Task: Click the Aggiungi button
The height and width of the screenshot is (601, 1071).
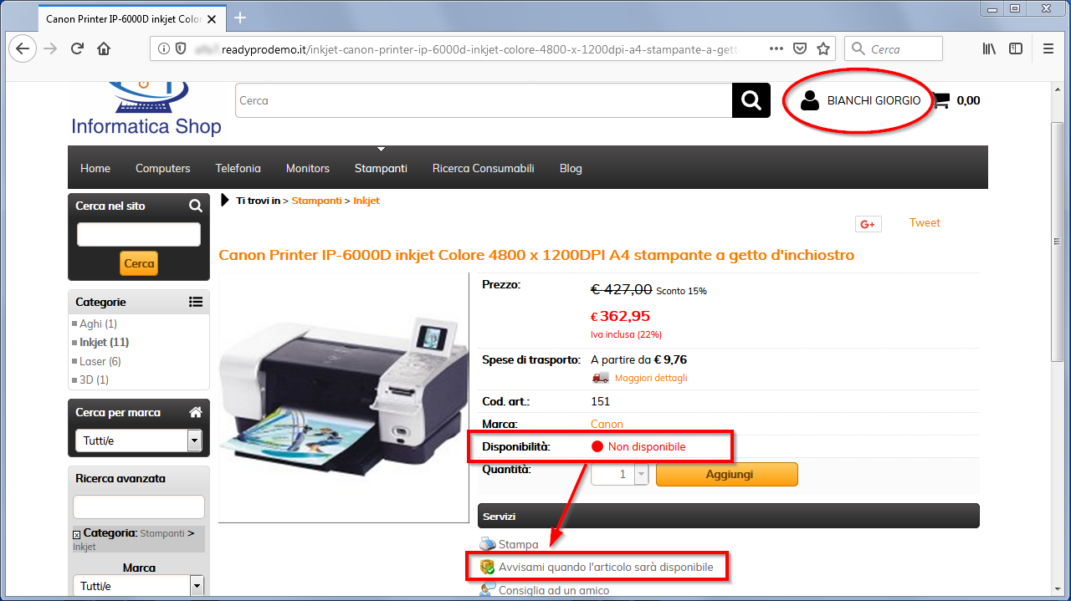Action: [x=727, y=475]
